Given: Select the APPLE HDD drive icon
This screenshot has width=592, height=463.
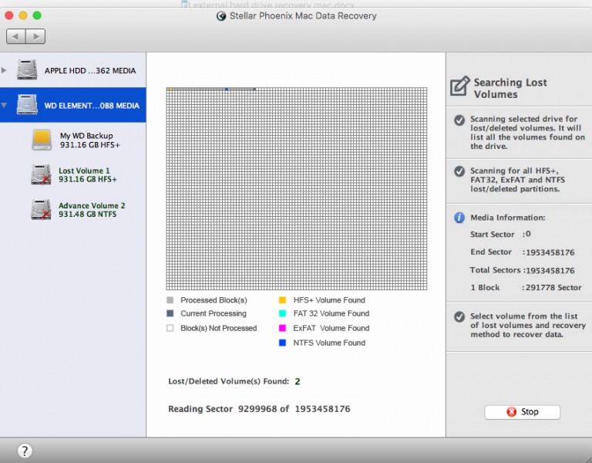Looking at the screenshot, I should [27, 69].
